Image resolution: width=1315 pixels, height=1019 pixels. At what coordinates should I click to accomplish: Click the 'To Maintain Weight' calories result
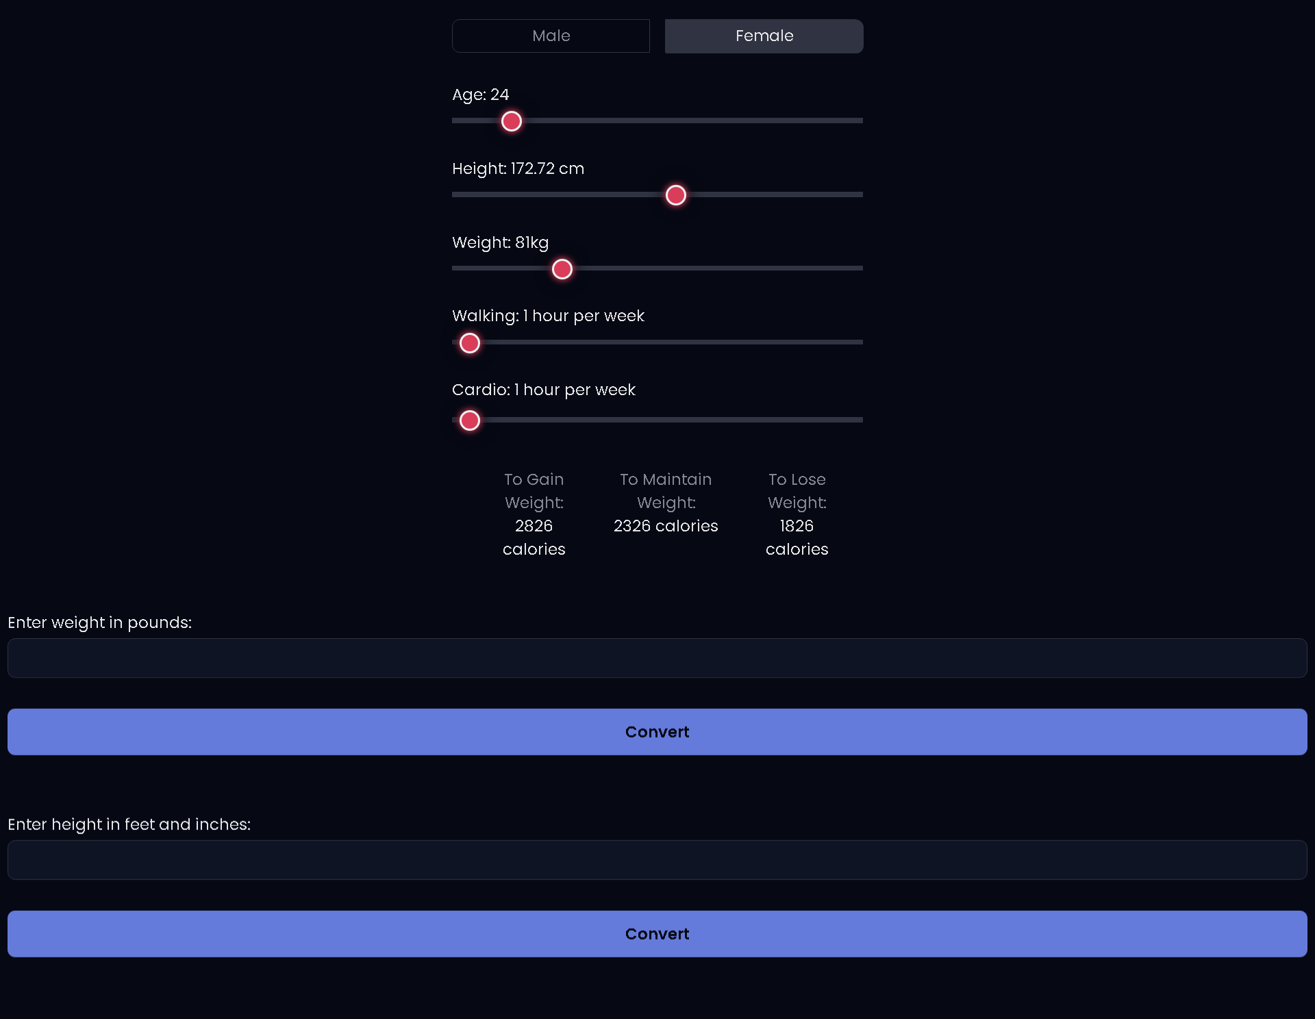665,503
